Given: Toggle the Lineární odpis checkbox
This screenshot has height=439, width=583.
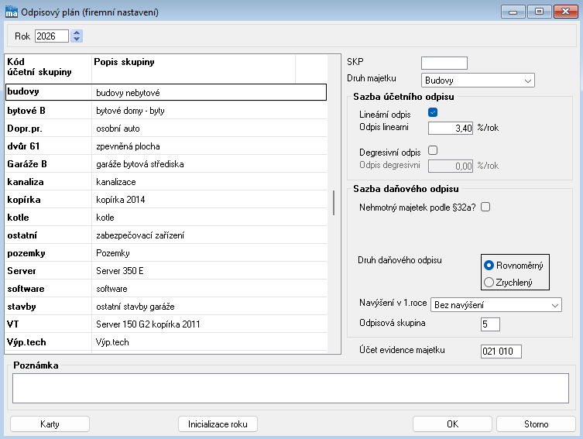Looking at the screenshot, I should coord(433,112).
